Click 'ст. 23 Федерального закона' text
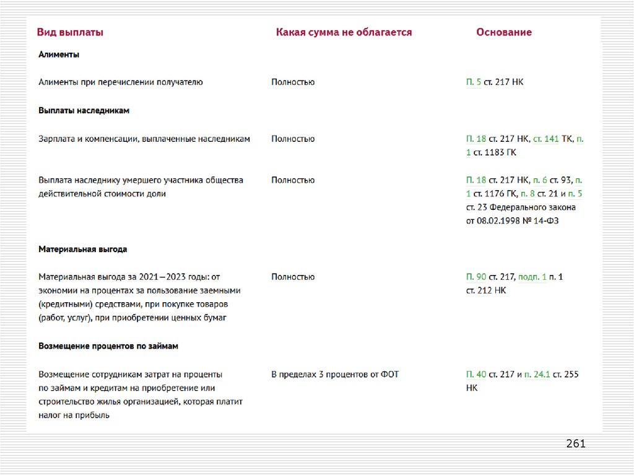This screenshot has width=634, height=475. (521, 207)
